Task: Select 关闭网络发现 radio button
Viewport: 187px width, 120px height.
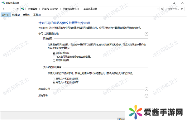Action: click(54, 60)
